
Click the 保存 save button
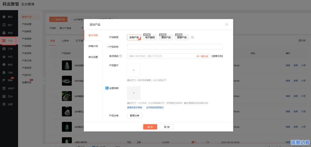click(150, 127)
